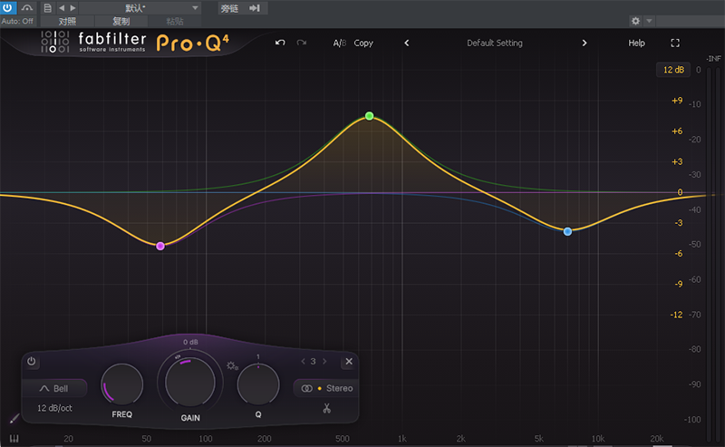Open the preset file document icon
The width and height of the screenshot is (725, 447).
click(x=47, y=8)
